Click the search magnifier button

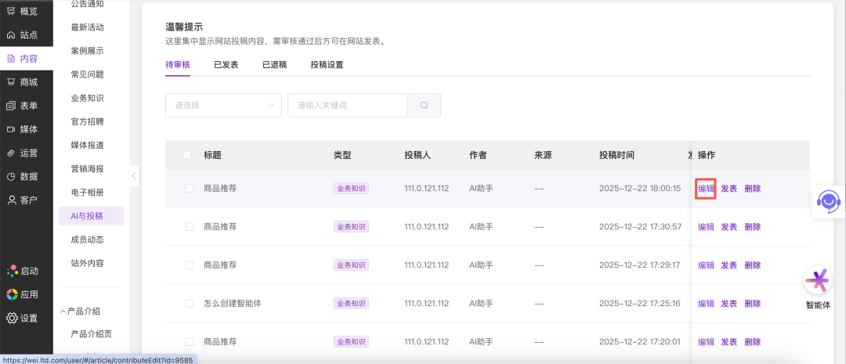click(424, 106)
